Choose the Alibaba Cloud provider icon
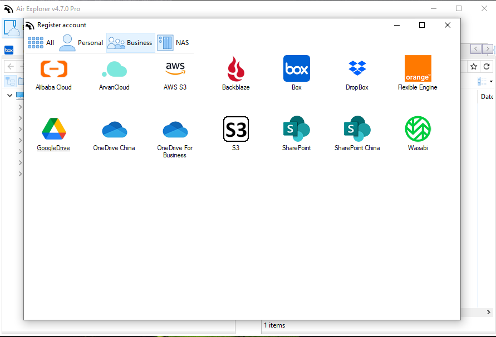496x337 pixels. point(54,69)
